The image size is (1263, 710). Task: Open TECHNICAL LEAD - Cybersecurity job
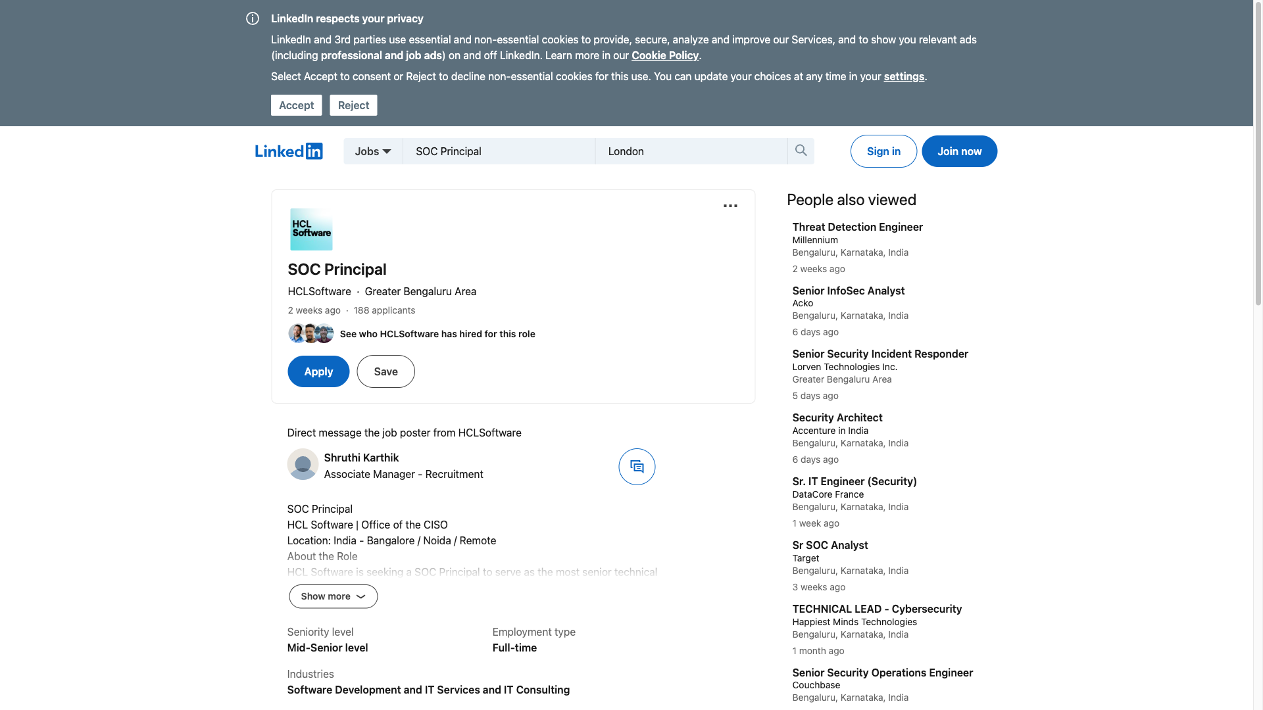(x=877, y=609)
